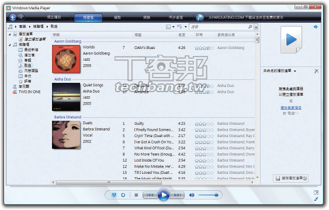The image size is (329, 210).
Task: Click the Aisha Duo group heading
Action: point(63,79)
